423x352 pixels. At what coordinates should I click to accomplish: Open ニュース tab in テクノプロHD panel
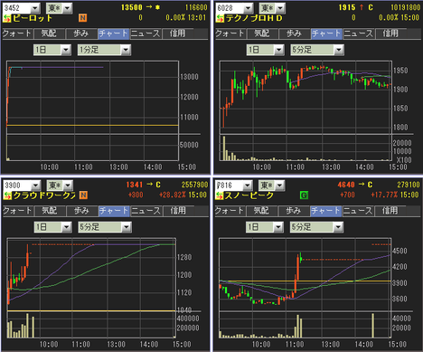click(x=359, y=33)
